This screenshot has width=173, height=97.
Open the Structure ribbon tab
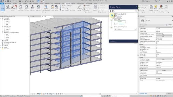(x=15, y=4)
